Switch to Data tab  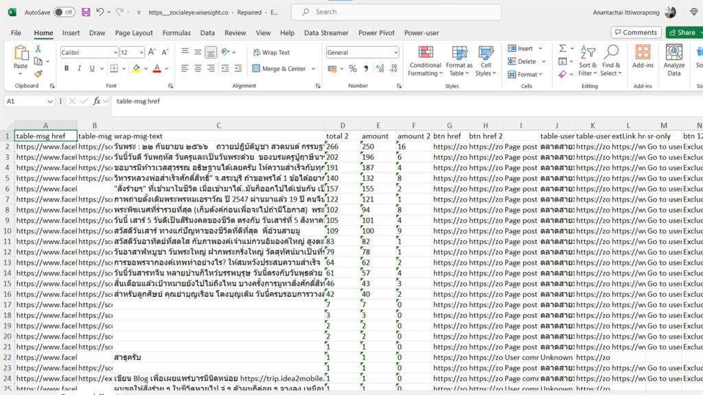207,33
